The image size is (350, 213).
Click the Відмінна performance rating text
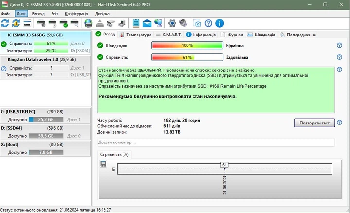pyautogui.click(x=235, y=46)
